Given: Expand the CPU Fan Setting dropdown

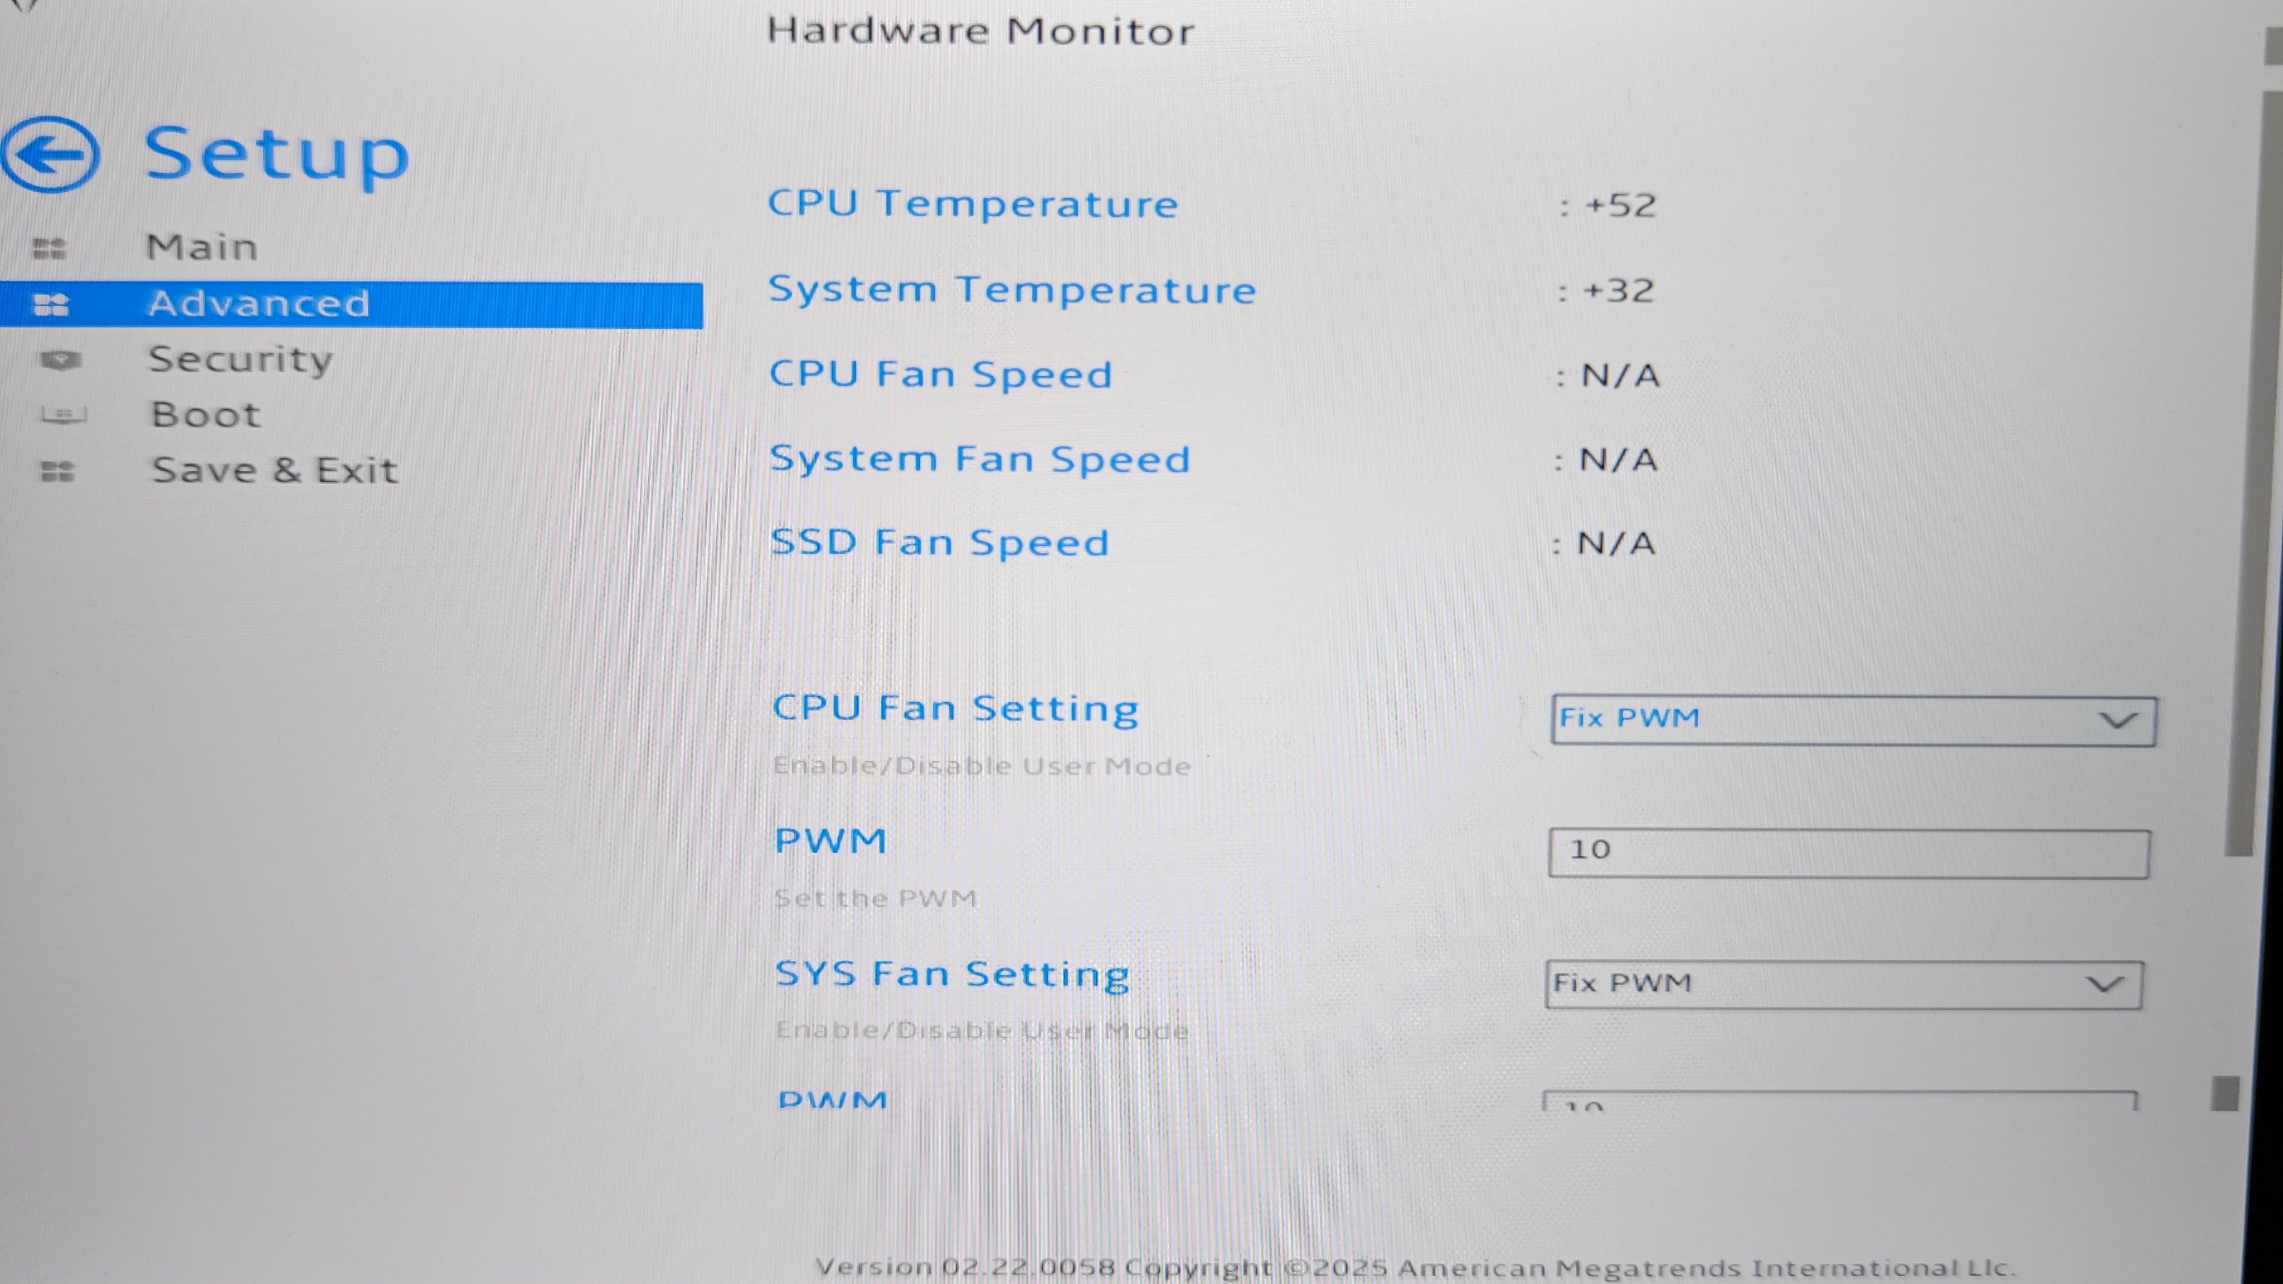Looking at the screenshot, I should 1852,719.
